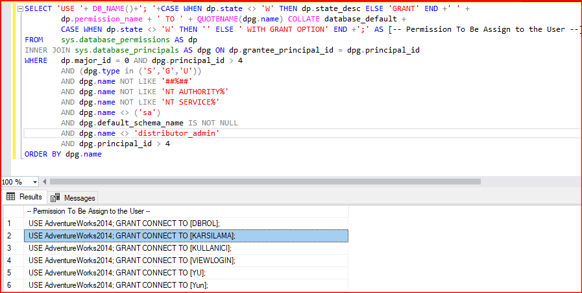
Task: Open the 100 % zoom dropdown
Action: [x=34, y=182]
